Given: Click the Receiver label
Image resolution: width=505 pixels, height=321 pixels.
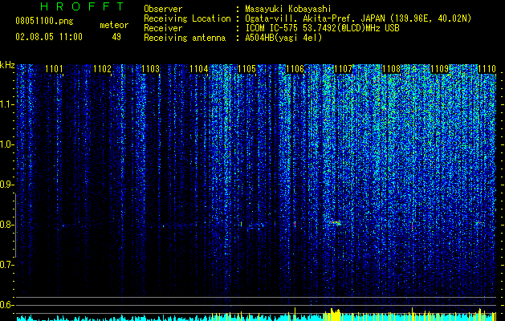Looking at the screenshot, I should click(163, 28).
